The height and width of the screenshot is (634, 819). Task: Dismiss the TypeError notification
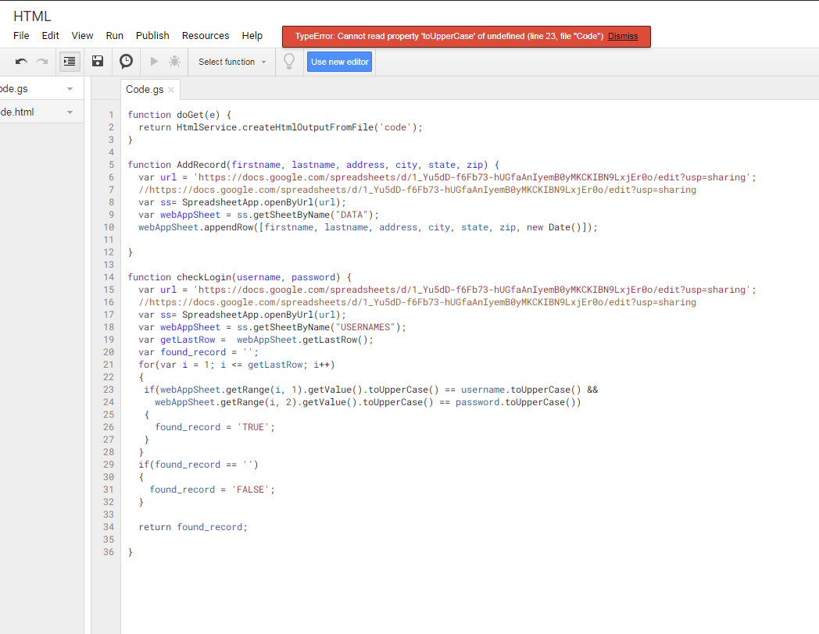pos(623,37)
